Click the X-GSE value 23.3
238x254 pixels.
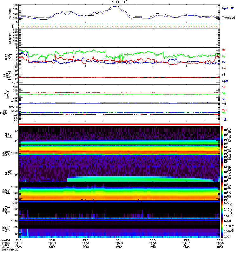pos(153,241)
